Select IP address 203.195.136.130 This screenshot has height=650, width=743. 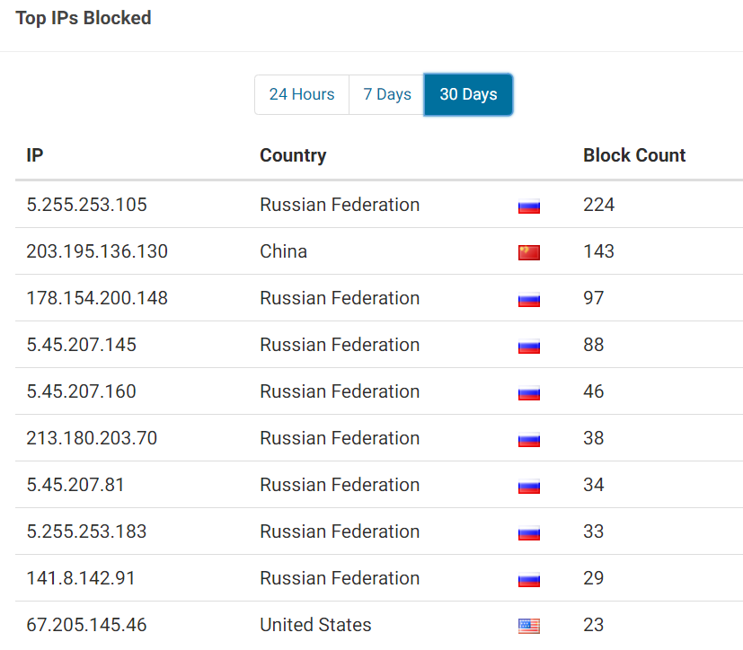[97, 251]
